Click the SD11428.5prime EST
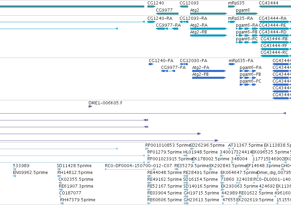The height and width of the screenshot is (205, 291). (59, 169)
